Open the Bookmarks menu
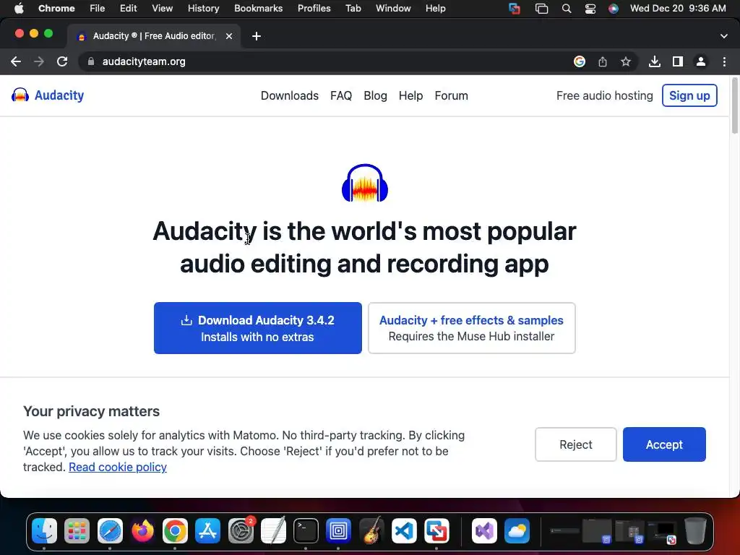Image resolution: width=740 pixels, height=555 pixels. click(258, 9)
